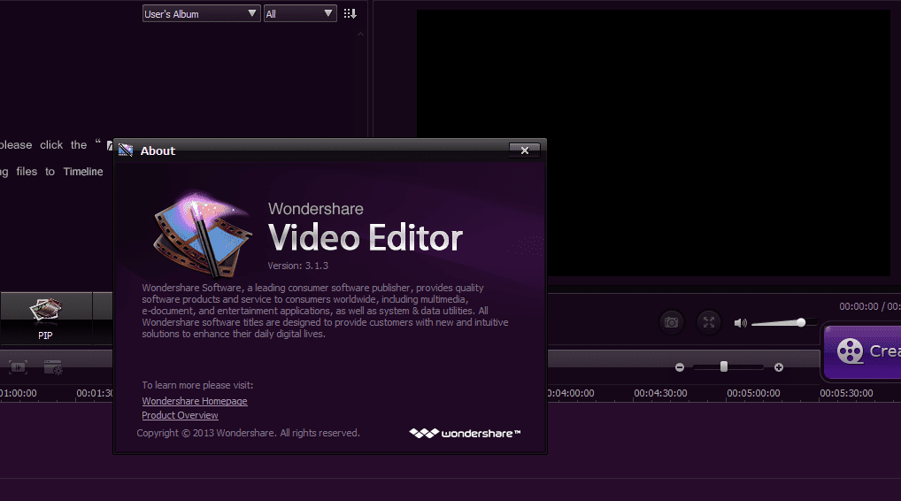Click the film reel icon on Create
The width and height of the screenshot is (901, 501).
pyautogui.click(x=850, y=351)
